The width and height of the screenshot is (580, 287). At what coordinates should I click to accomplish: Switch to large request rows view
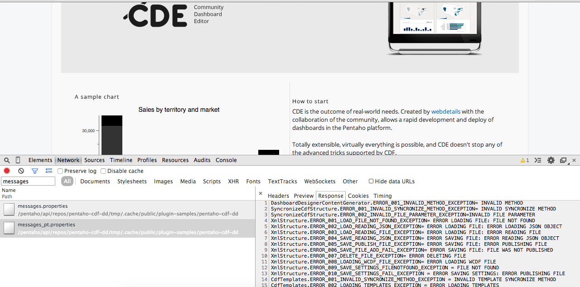click(x=49, y=171)
